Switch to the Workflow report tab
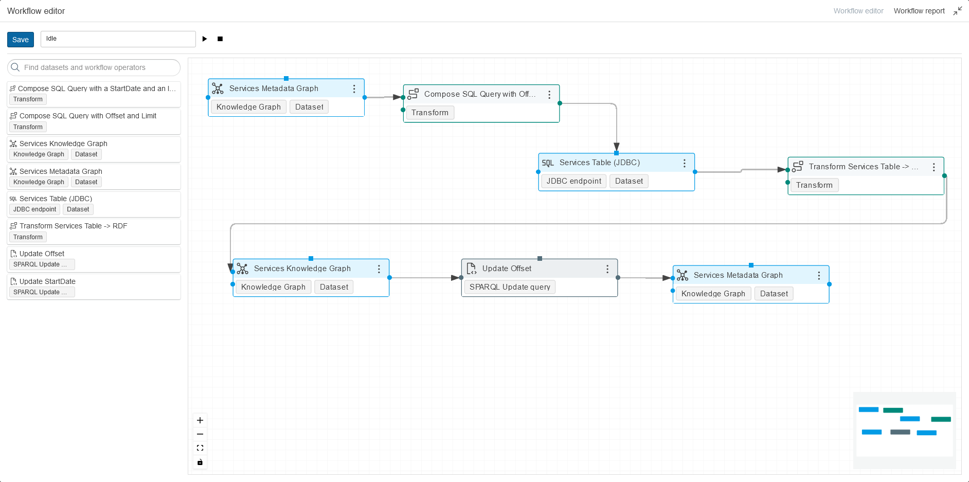Viewport: 969px width, 482px height. (919, 10)
